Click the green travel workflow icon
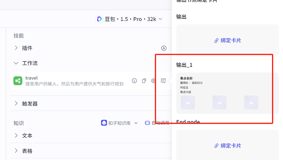The height and width of the screenshot is (160, 283). tap(18, 81)
